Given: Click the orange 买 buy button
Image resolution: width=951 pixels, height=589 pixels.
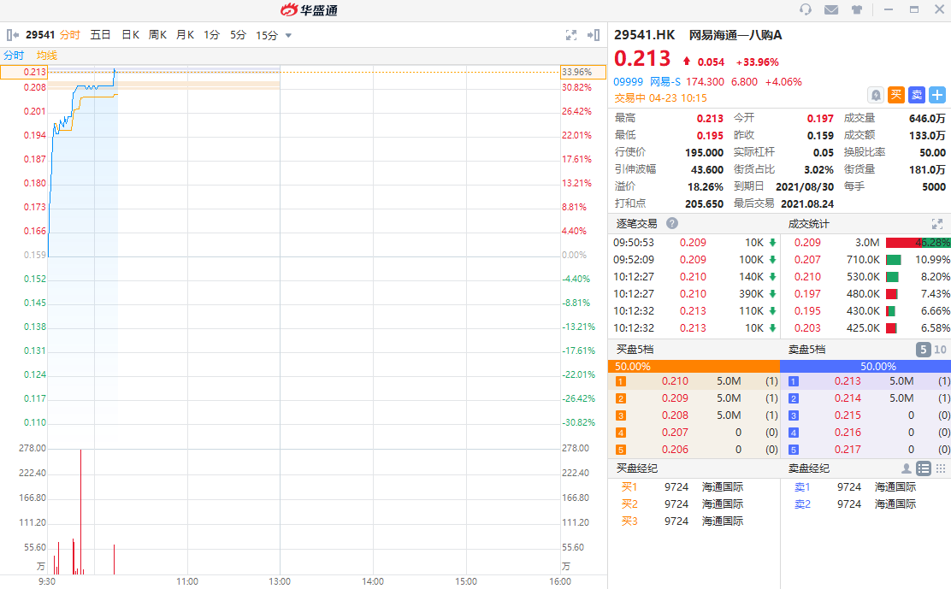Looking at the screenshot, I should pos(895,95).
